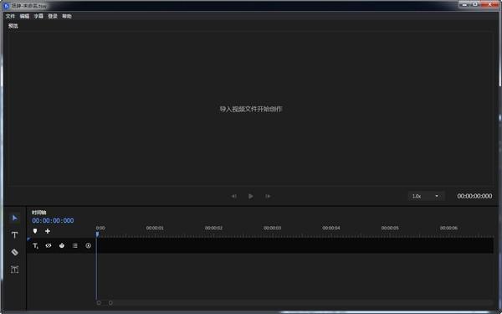502x314 pixels.
Task: Open the 1.0x playback speed dropdown
Action: coord(426,196)
